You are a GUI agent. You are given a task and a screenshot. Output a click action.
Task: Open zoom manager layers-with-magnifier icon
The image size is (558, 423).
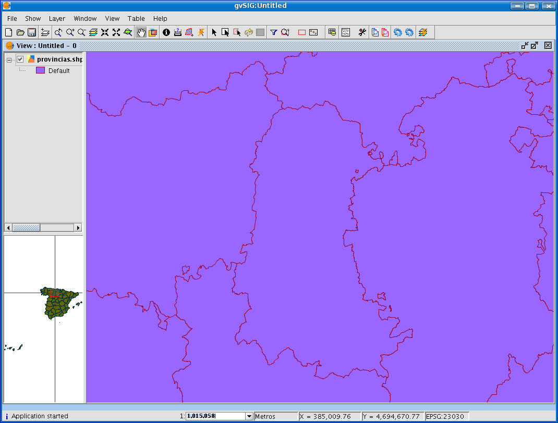(128, 32)
